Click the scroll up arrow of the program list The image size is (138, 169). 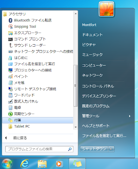click(76, 14)
